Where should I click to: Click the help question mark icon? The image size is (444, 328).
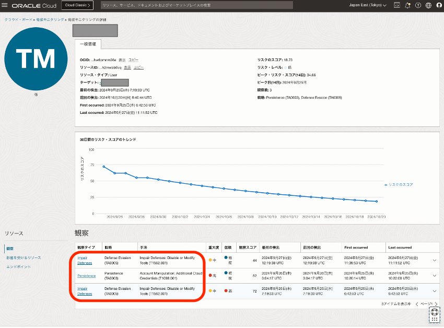[418, 5]
